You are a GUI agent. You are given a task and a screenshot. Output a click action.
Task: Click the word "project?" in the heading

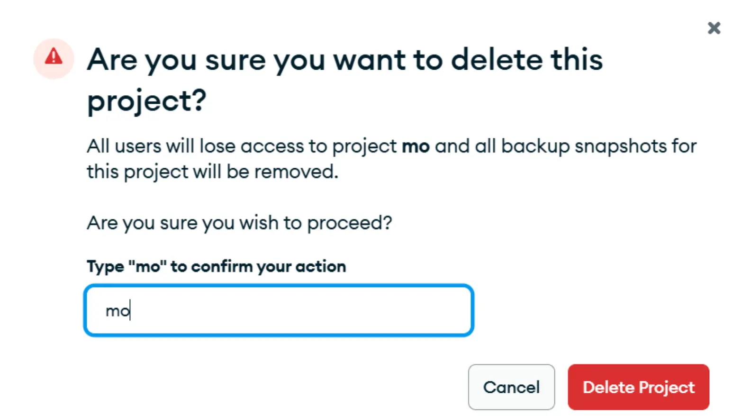[x=147, y=101]
